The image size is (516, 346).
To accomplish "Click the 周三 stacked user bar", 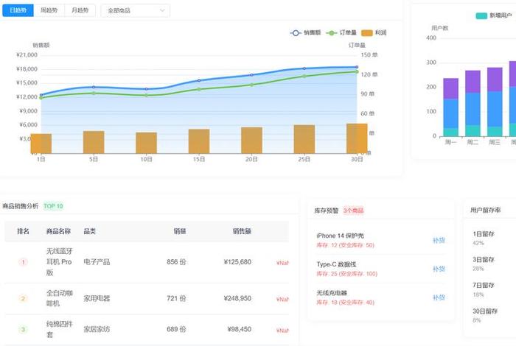I will [x=495, y=102].
